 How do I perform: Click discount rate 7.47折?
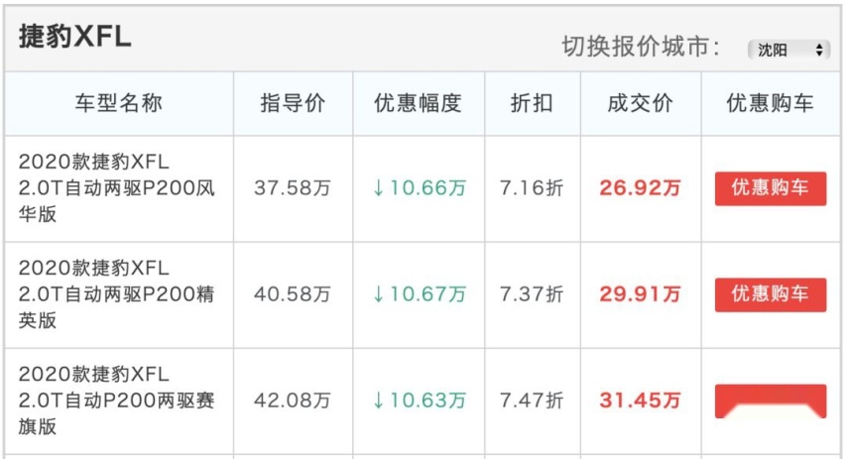[x=532, y=401]
